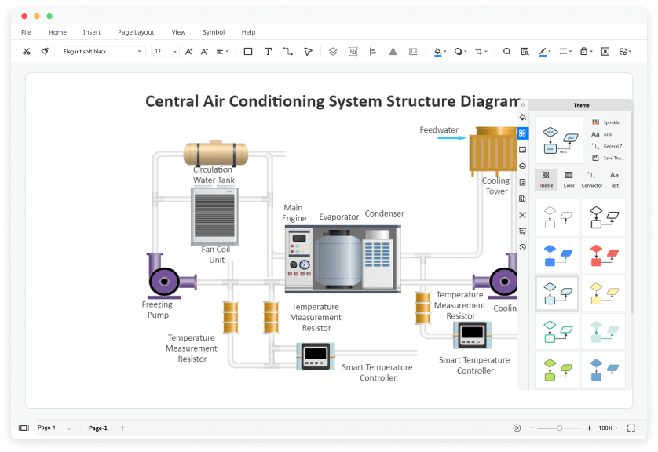Decrease font size with A- icon
Viewport: 658px width, 452px height.
click(x=204, y=52)
